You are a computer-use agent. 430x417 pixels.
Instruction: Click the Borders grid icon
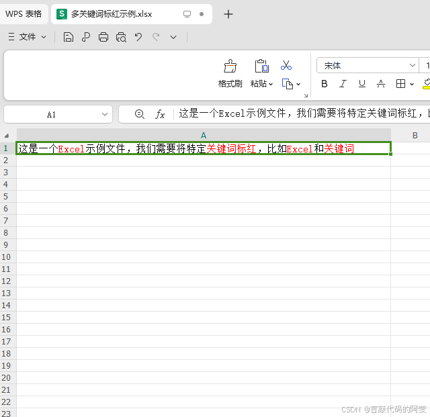(400, 84)
